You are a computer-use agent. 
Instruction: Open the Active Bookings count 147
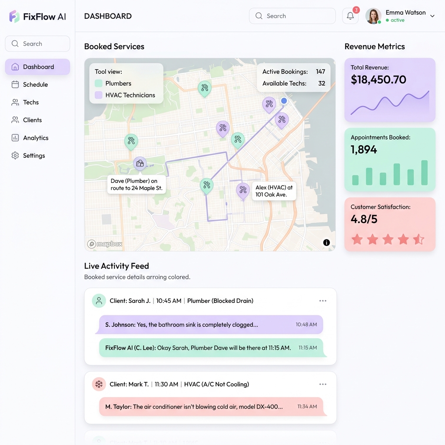321,72
